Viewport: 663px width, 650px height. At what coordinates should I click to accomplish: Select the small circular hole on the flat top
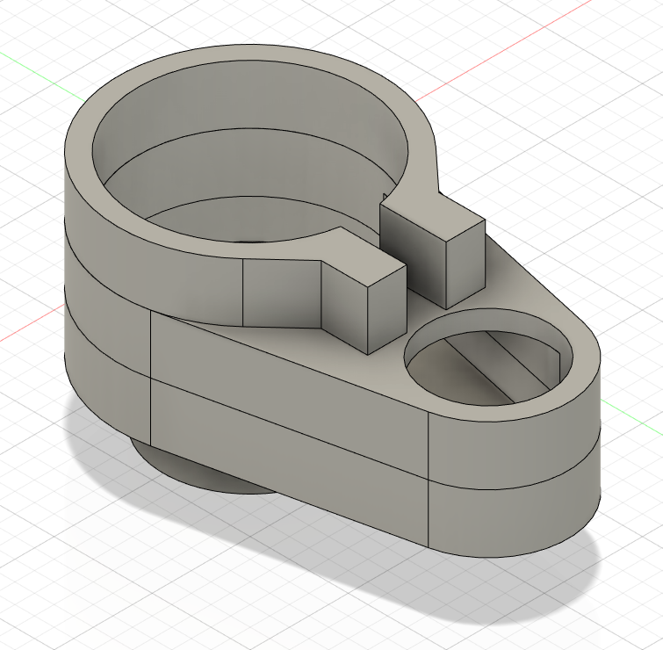(x=488, y=357)
